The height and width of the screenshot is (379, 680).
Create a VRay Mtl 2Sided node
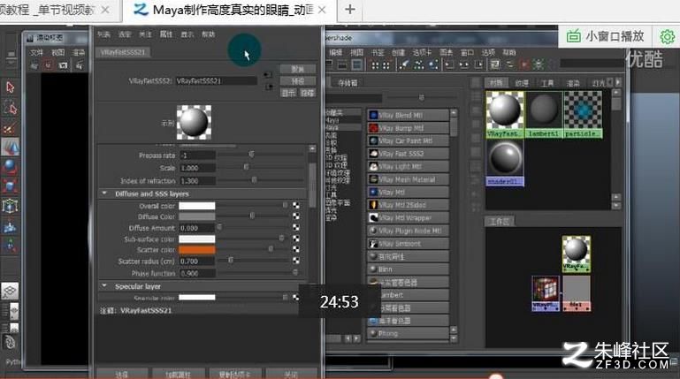click(x=408, y=204)
